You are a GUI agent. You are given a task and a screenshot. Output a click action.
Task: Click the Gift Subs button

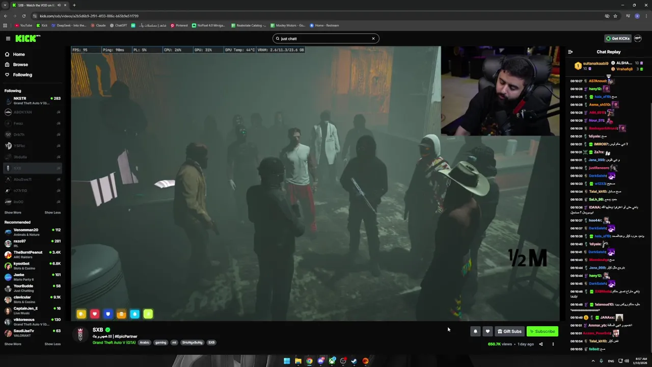pyautogui.click(x=509, y=331)
